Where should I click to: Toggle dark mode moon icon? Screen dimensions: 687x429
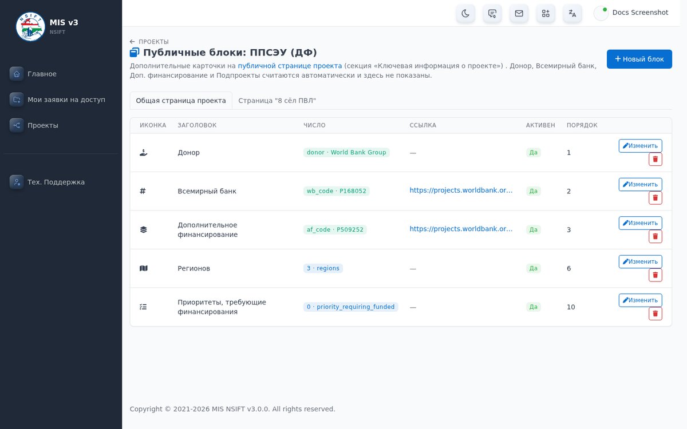465,13
